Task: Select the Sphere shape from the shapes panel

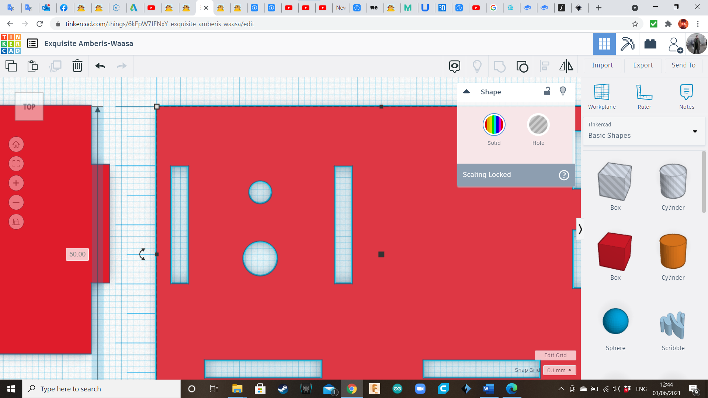Action: 615,321
